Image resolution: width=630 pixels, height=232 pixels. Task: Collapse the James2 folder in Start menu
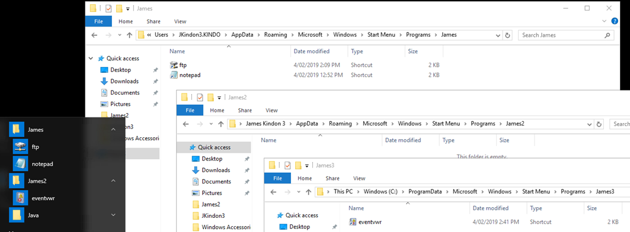pyautogui.click(x=113, y=181)
